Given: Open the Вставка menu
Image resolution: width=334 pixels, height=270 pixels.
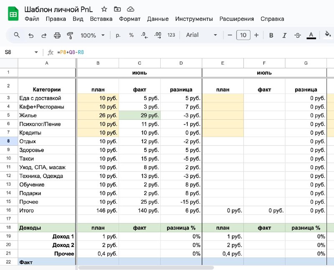Looking at the screenshot, I should 101,19.
